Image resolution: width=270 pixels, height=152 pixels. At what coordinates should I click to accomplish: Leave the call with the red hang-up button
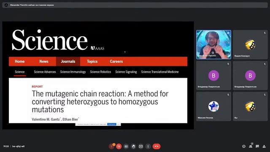157,147
